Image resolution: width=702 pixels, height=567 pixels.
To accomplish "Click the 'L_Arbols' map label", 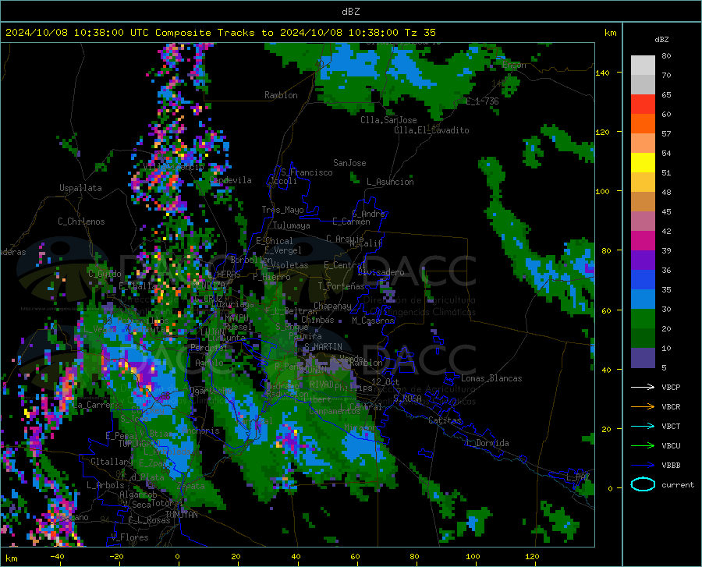I will [105, 485].
